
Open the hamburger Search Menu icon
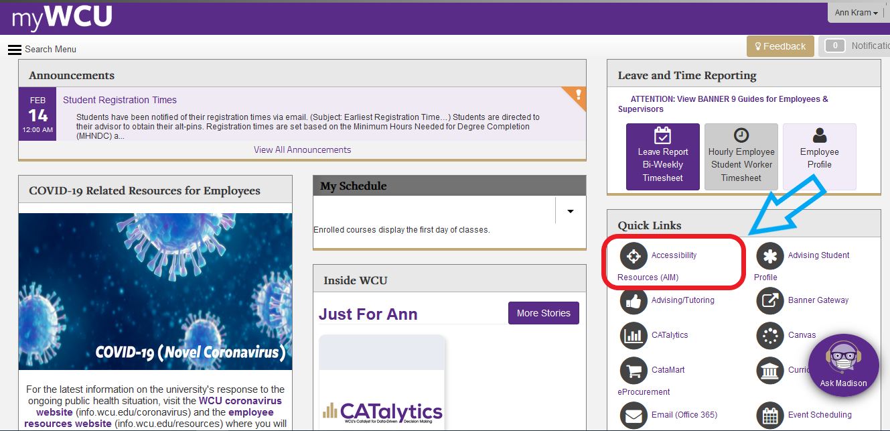tap(15, 50)
